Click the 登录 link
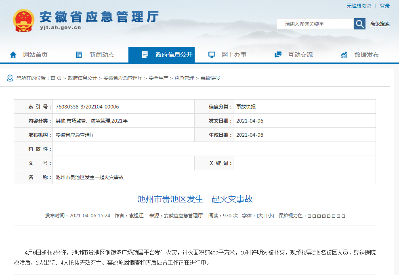This screenshot has height=275, width=399. 385,6
